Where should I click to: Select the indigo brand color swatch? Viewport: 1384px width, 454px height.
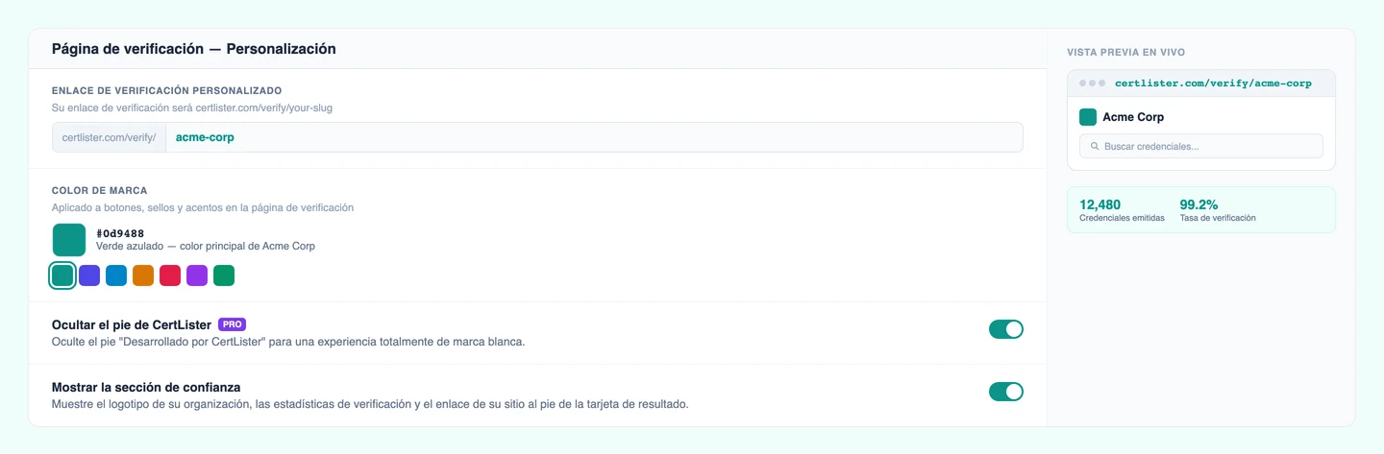89,275
